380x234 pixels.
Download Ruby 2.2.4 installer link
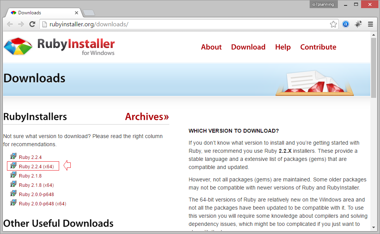[x=30, y=157]
